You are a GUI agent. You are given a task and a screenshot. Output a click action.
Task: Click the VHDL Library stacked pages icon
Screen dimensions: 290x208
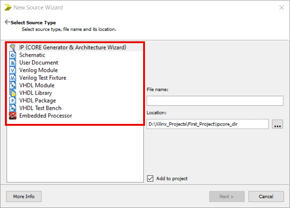pyautogui.click(x=12, y=93)
